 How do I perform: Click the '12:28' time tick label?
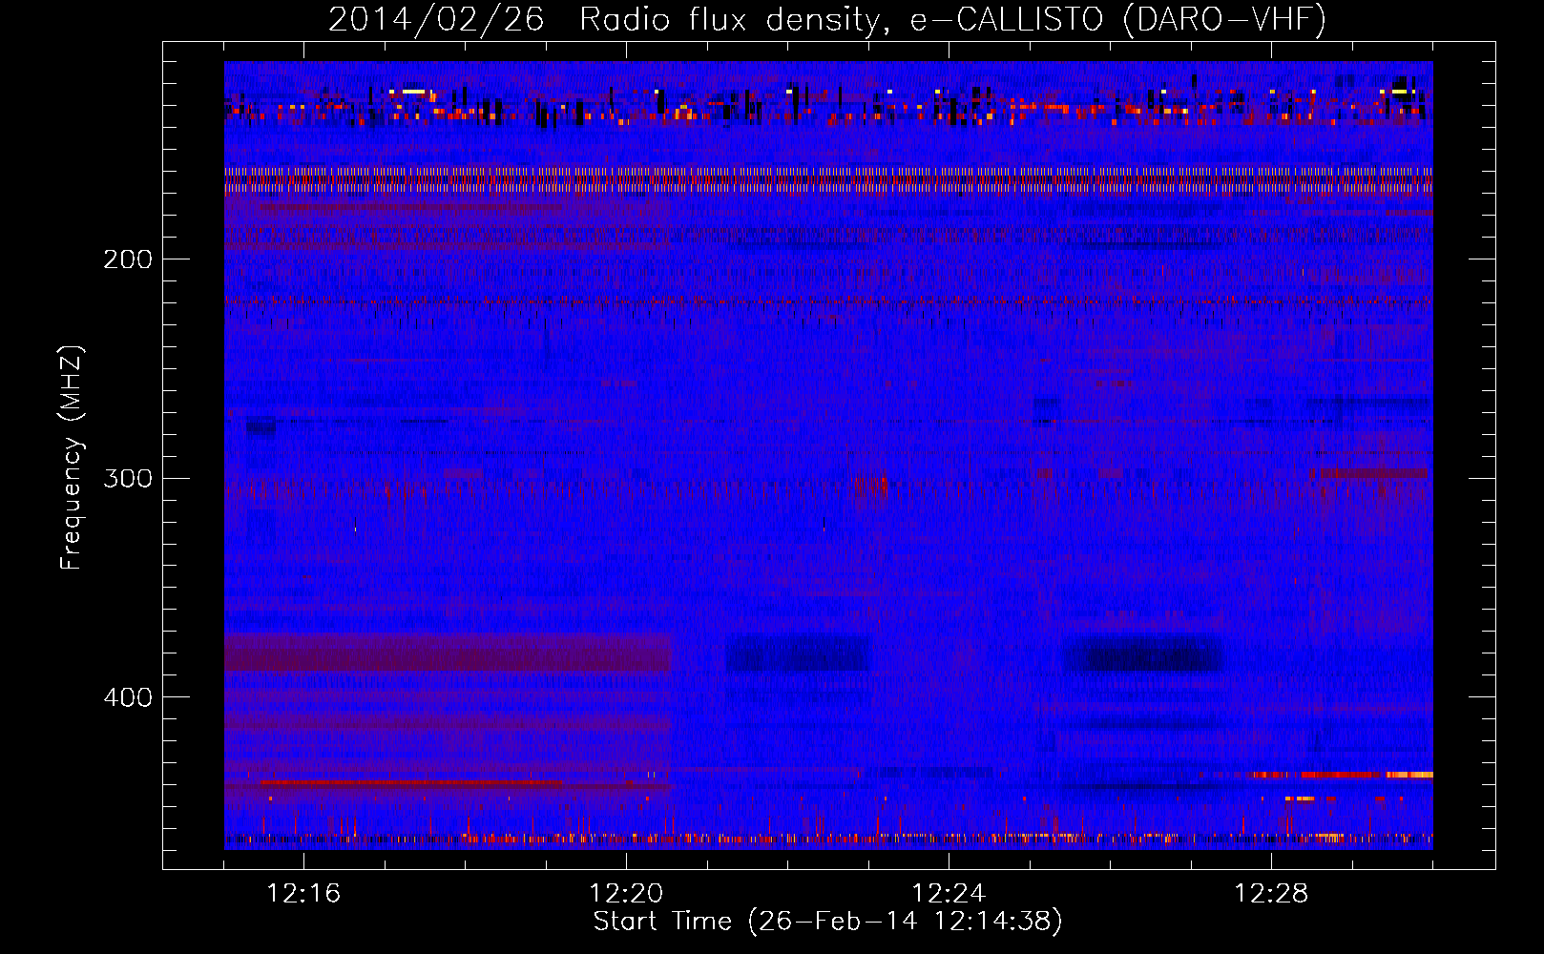point(1271,894)
